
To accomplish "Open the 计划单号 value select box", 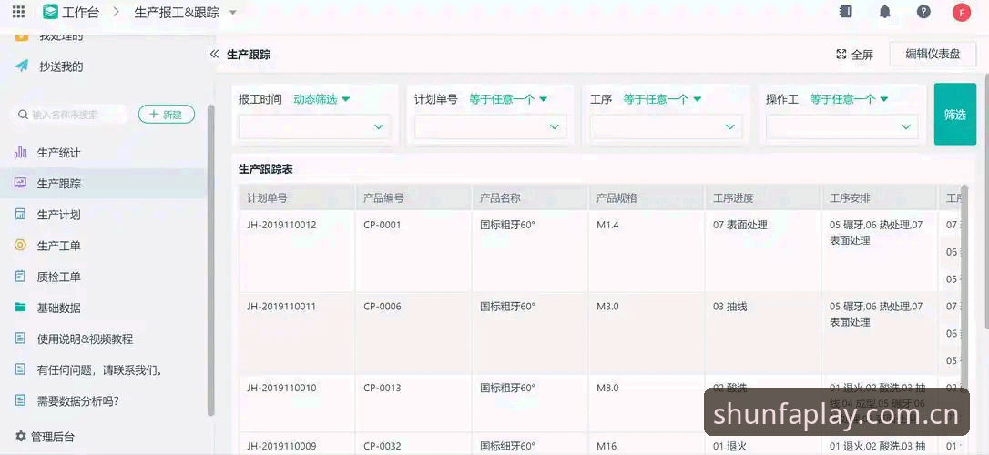I will [x=490, y=126].
